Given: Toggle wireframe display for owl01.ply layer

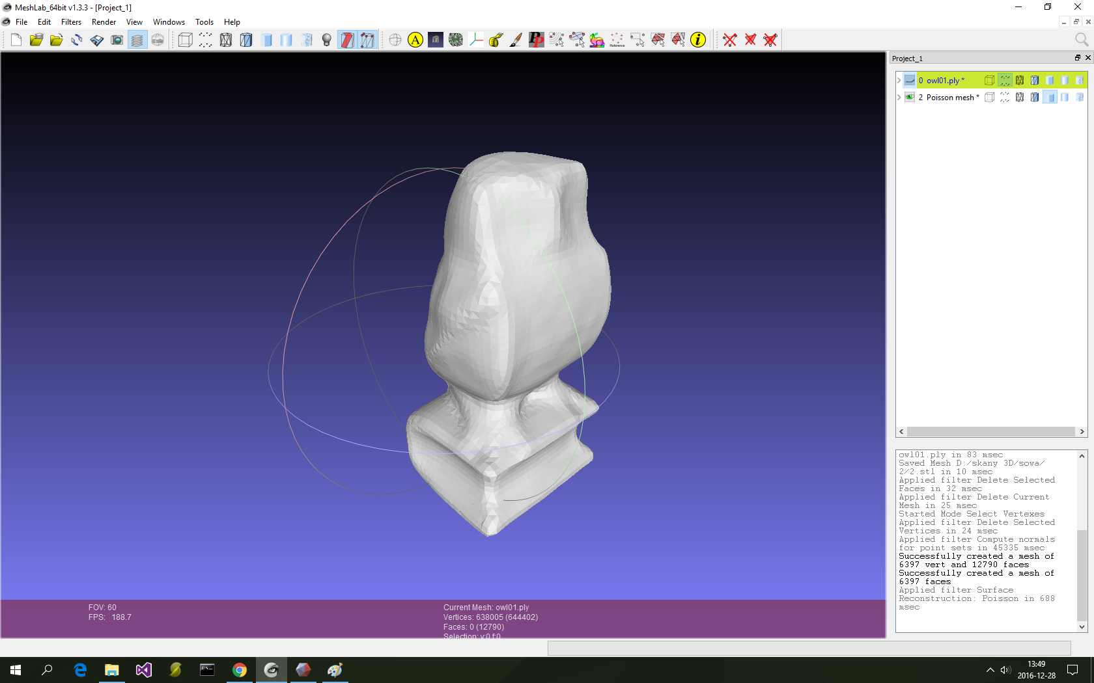Looking at the screenshot, I should 1020,80.
